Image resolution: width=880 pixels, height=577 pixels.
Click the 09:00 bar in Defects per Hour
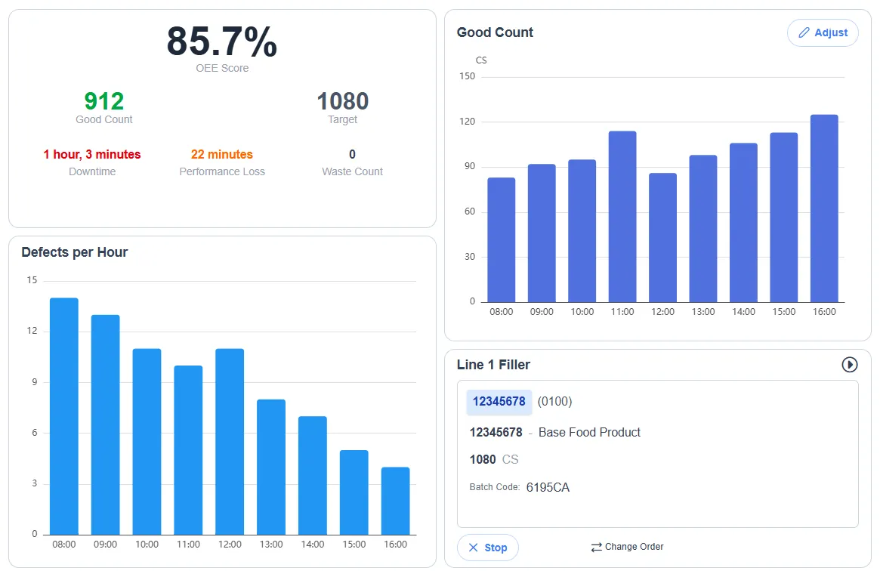[106, 425]
